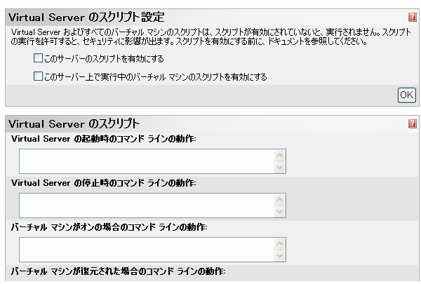Viewport: 421px width, 284px height.
Task: Click scroll up arrow in 停止時 text area
Action: coord(280,199)
